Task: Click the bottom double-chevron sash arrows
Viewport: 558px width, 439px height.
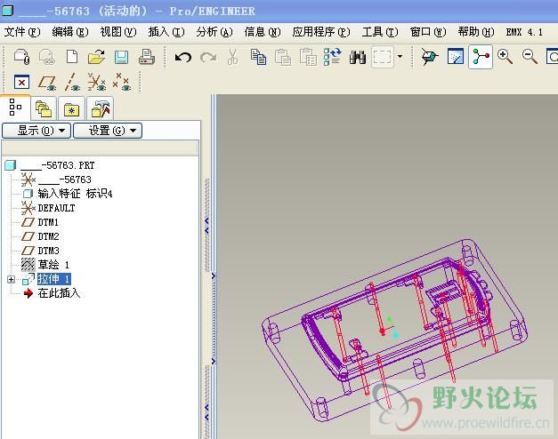Action: click(206, 412)
